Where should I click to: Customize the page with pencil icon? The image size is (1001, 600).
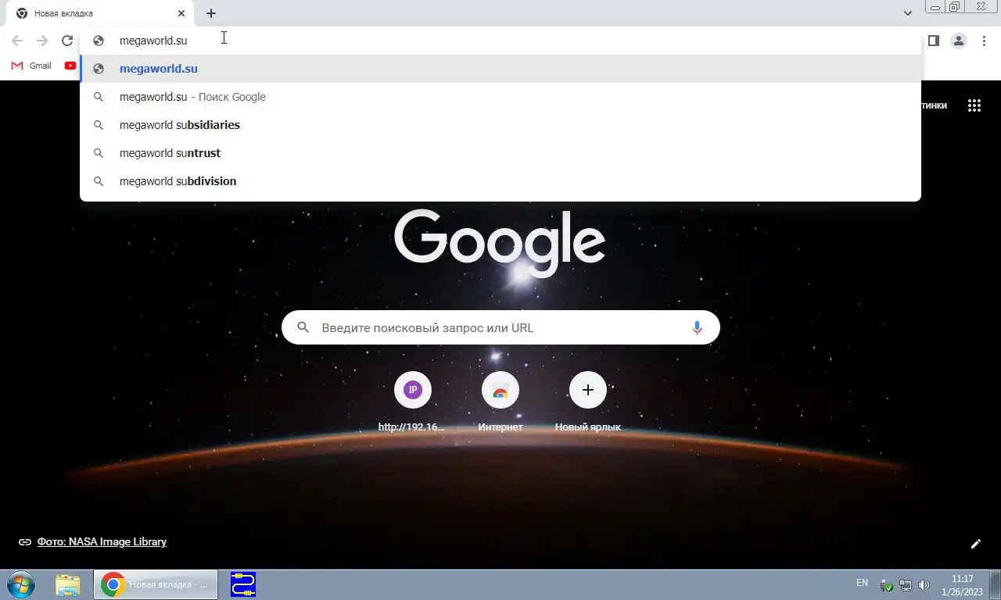coord(976,544)
